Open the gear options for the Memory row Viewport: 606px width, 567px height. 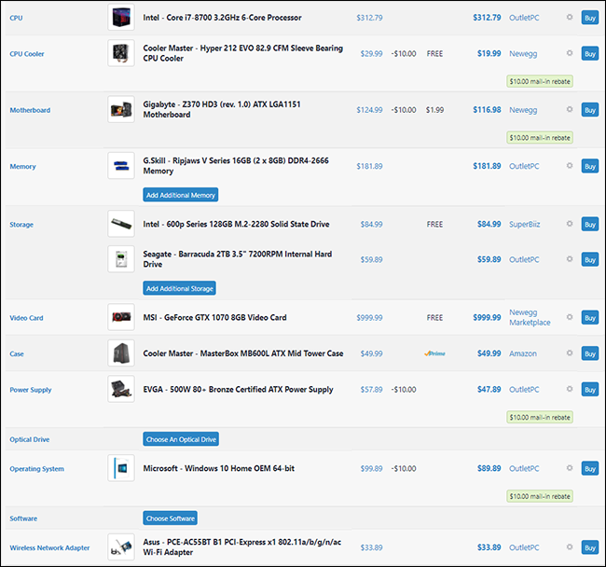[570, 165]
